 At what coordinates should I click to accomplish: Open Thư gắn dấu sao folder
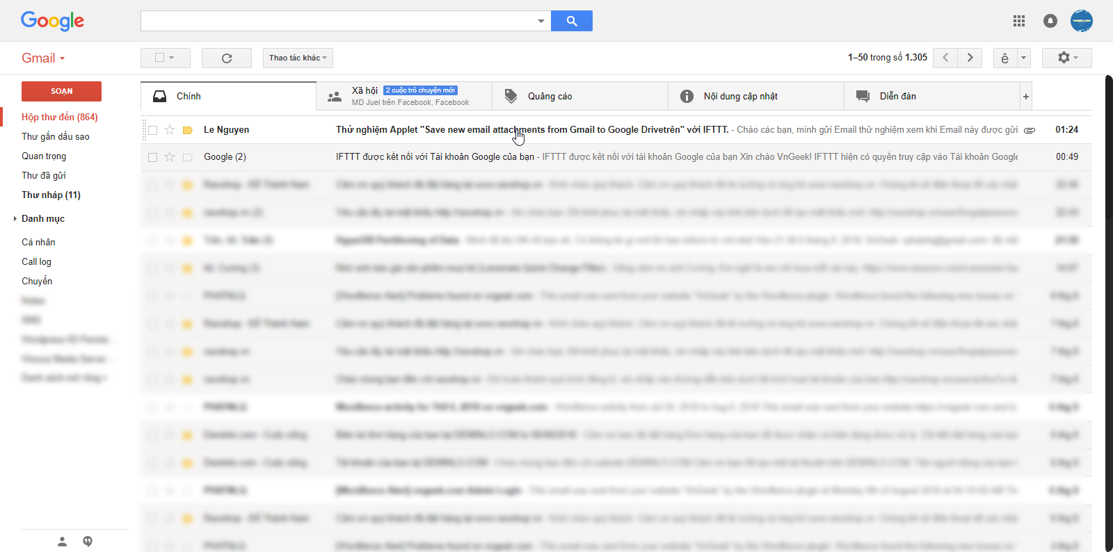click(x=56, y=137)
